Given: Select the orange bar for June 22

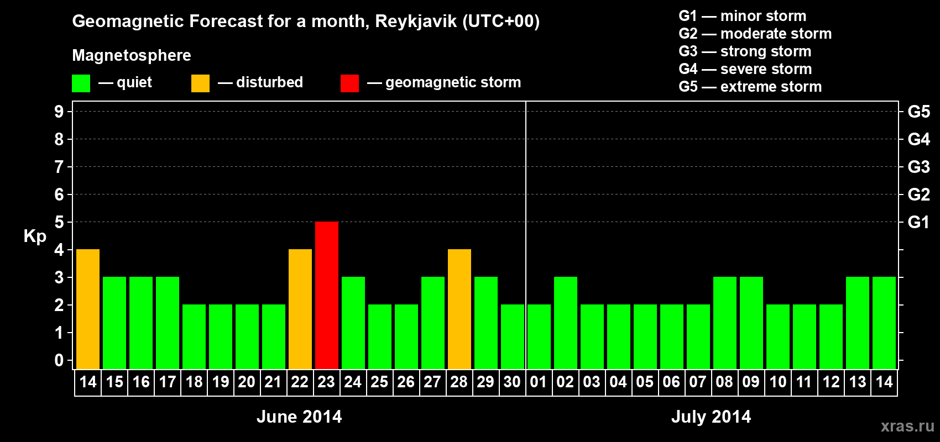Looking at the screenshot, I should click(x=300, y=309).
